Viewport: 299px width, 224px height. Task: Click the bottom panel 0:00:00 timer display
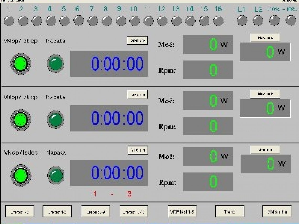tap(109, 173)
